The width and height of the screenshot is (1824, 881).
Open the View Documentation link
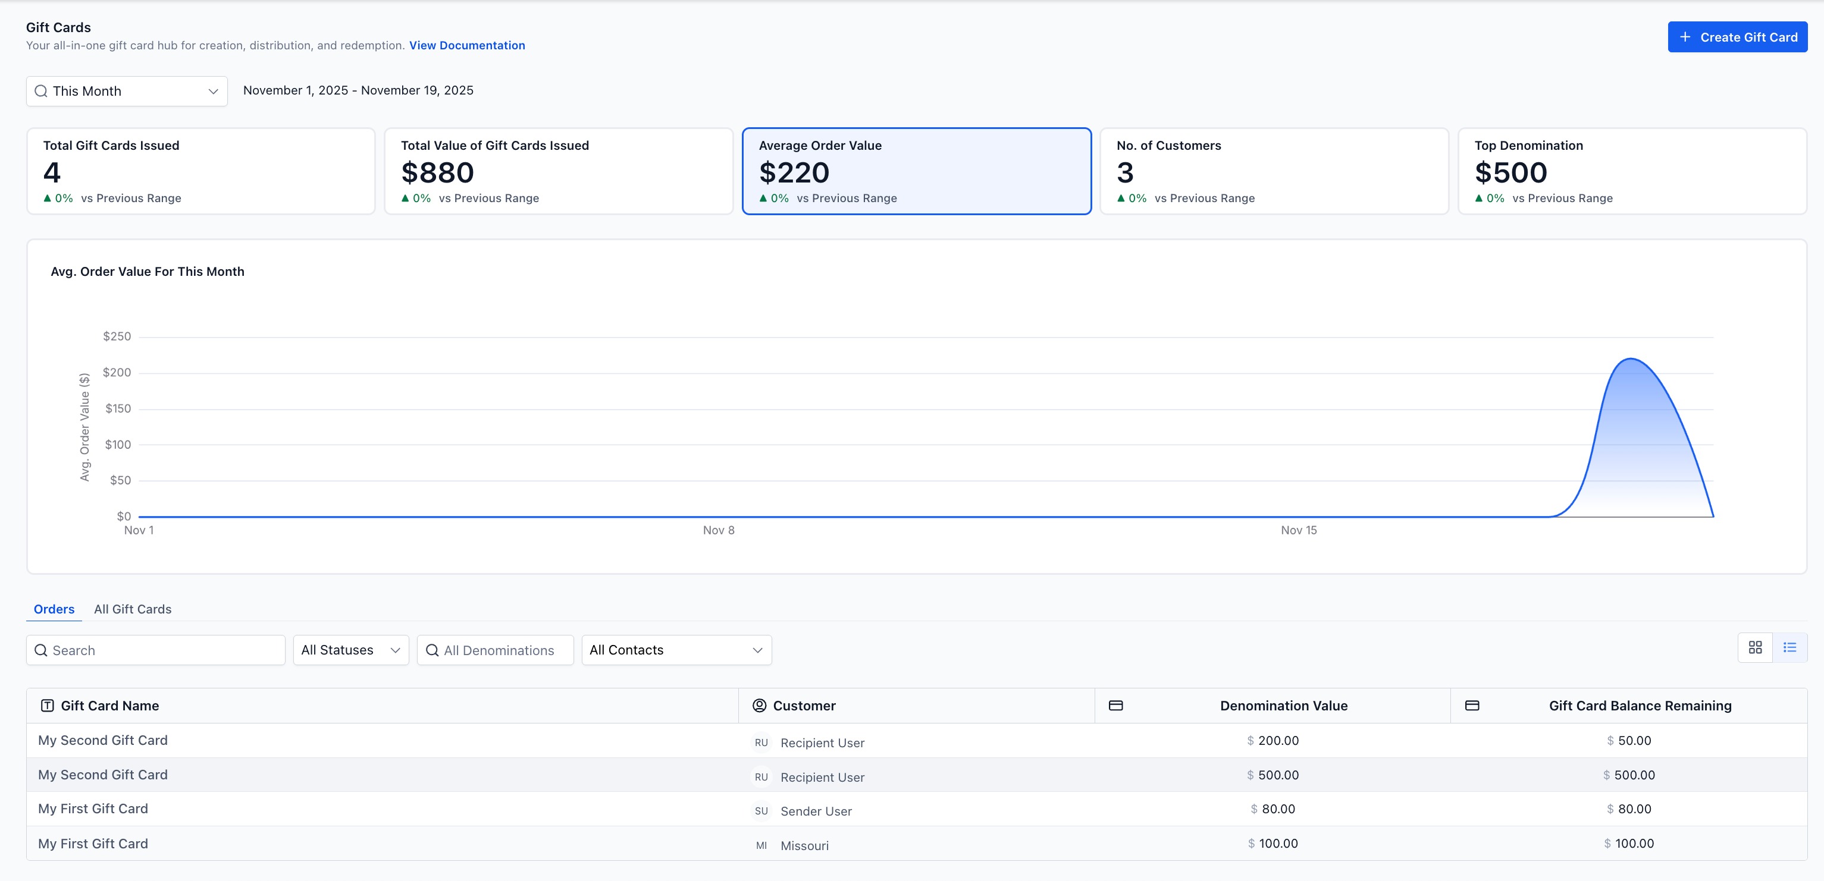coord(466,45)
